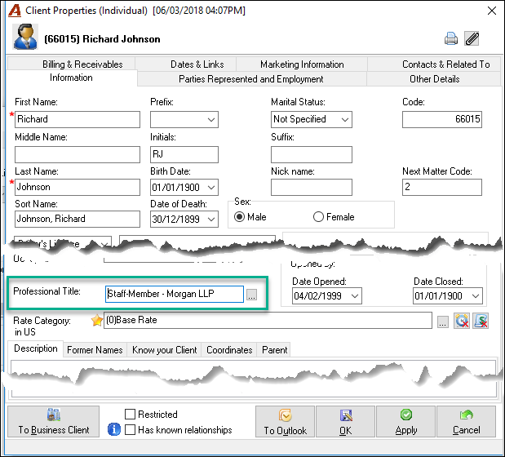Switch to Billing & Receivables tab
The width and height of the screenshot is (505, 457).
pyautogui.click(x=72, y=64)
